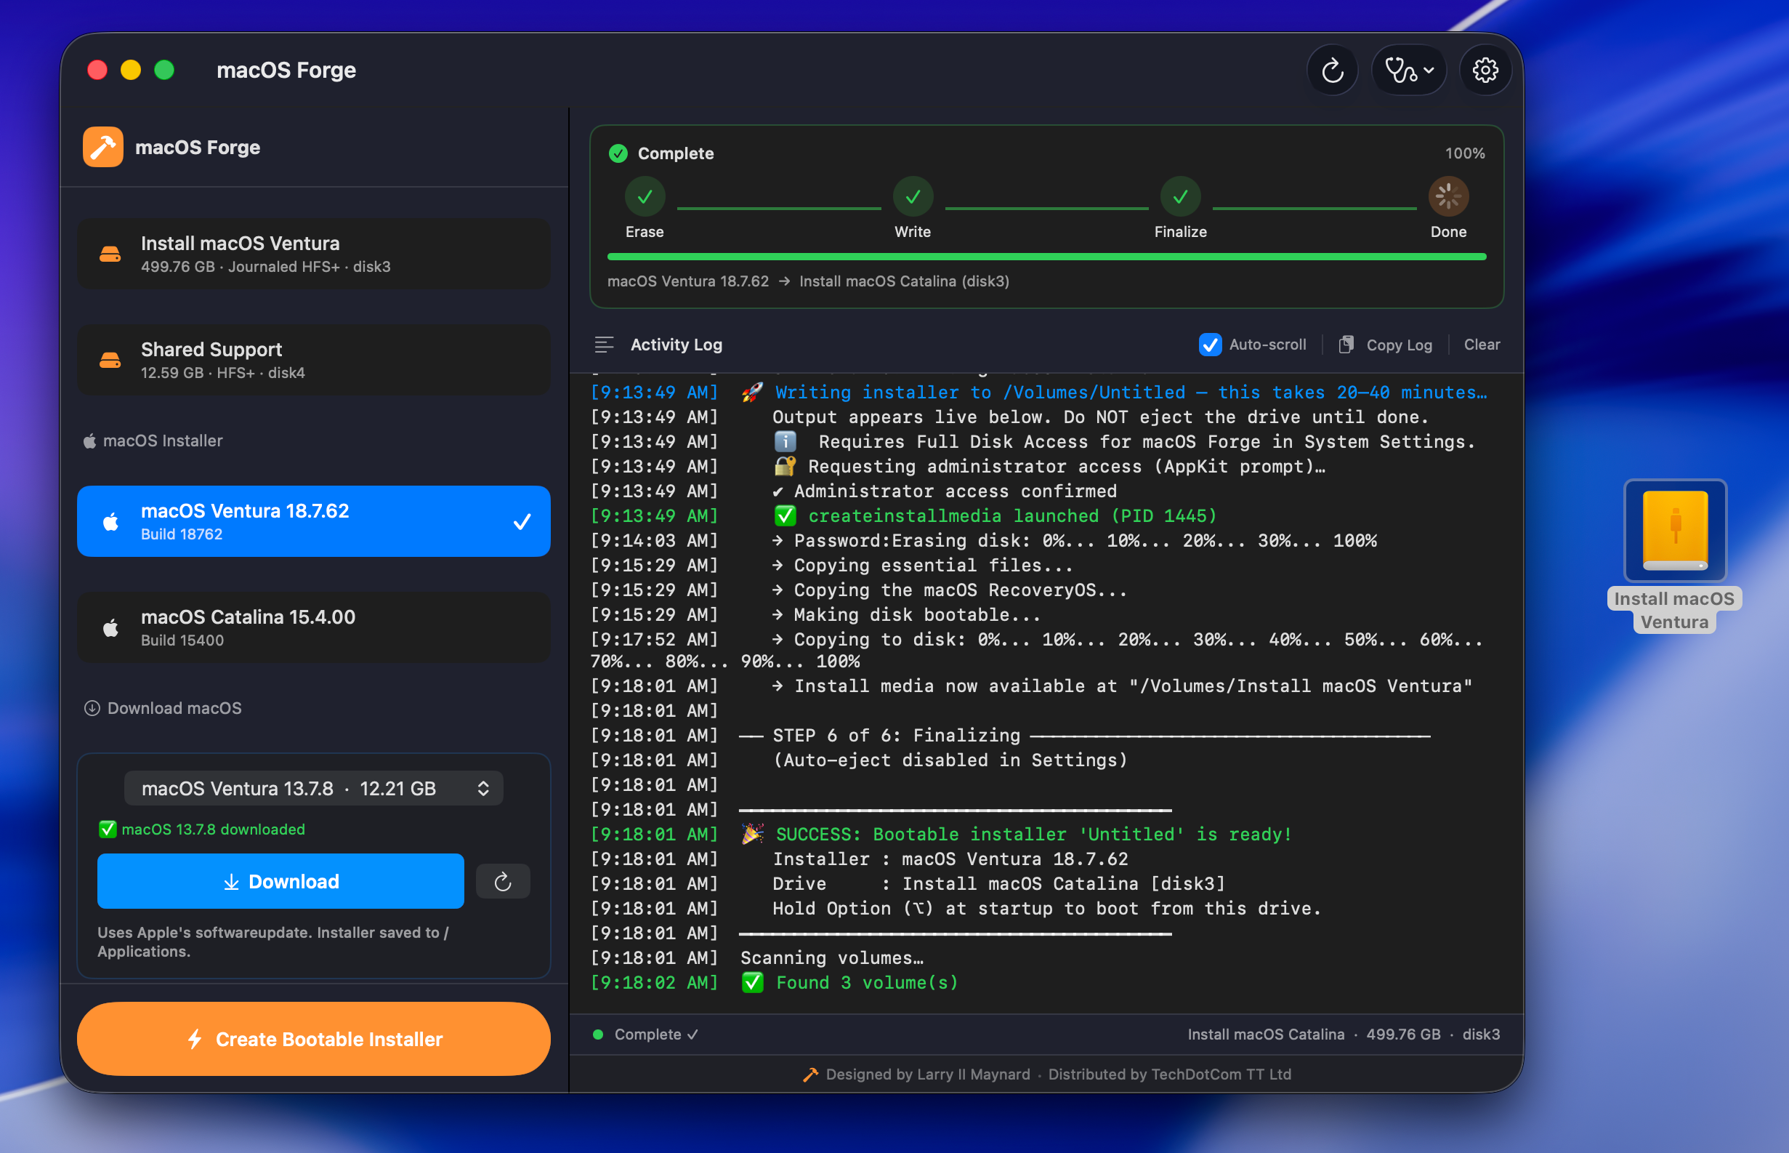Click the Auto-eject disabled in Settings log line
1789x1153 pixels.
point(859,760)
